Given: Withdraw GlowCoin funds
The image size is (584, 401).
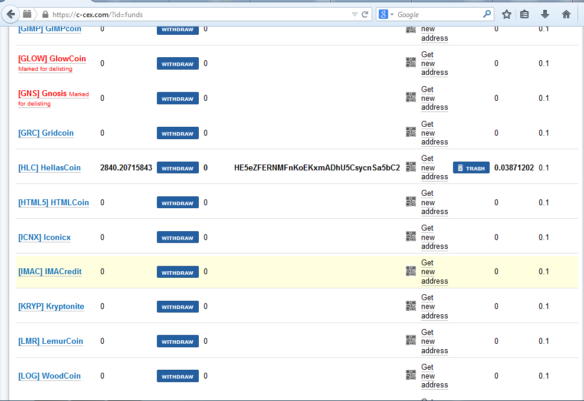Looking at the screenshot, I should click(178, 64).
